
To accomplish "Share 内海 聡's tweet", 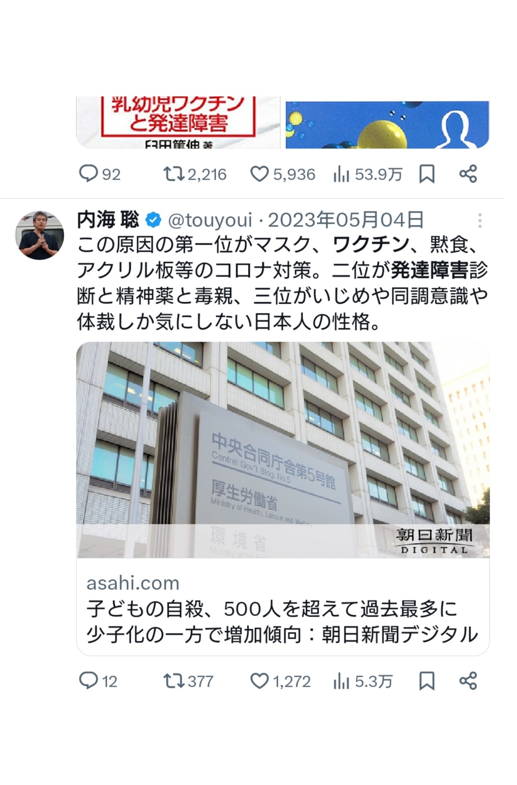I will pos(468,681).
